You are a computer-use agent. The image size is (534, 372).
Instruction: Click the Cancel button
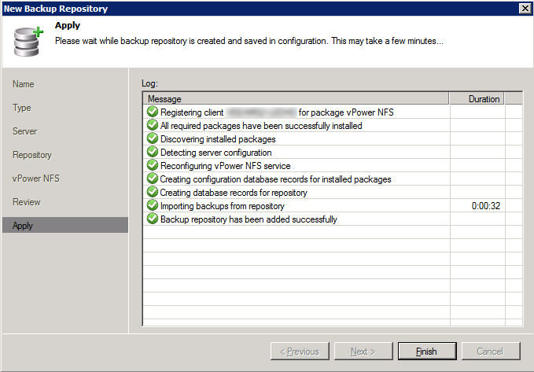pyautogui.click(x=490, y=352)
